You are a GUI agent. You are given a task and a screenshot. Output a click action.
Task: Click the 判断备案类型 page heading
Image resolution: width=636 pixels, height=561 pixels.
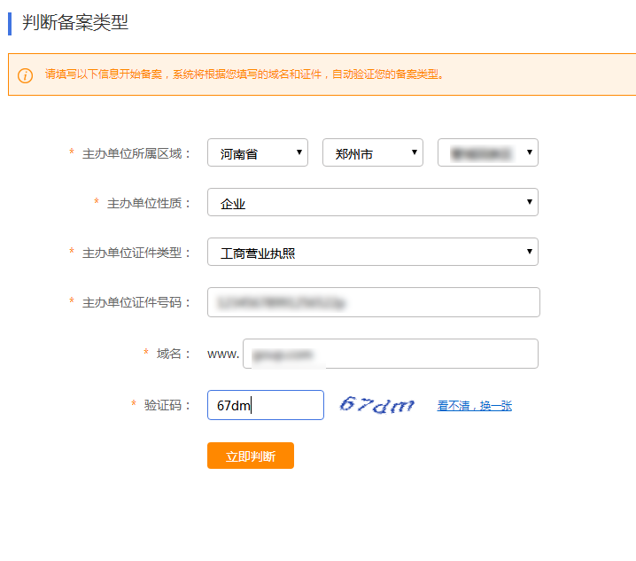point(75,23)
